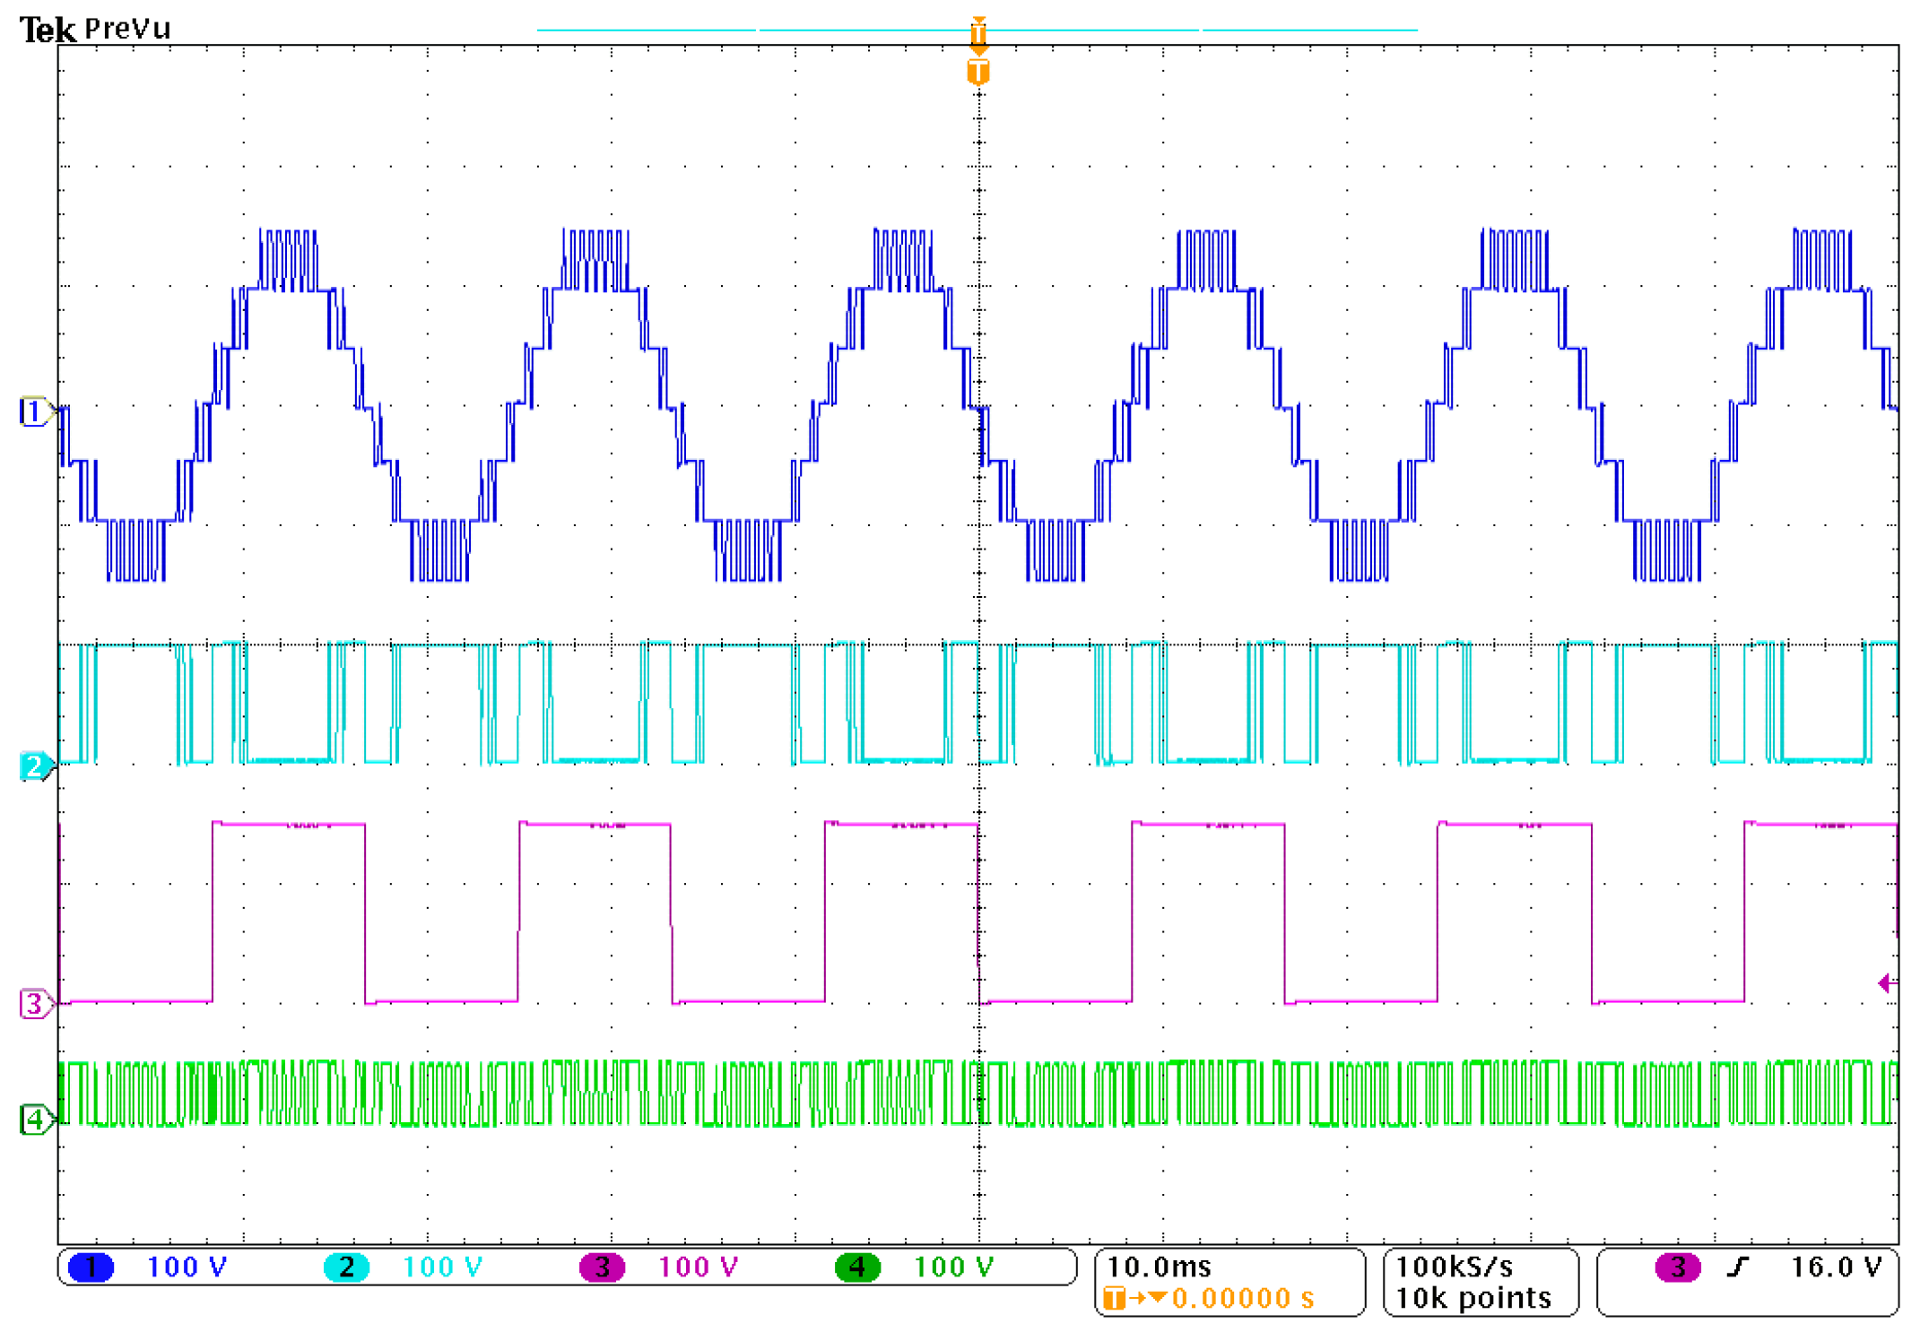
Task: Click the small trigger icon in delay readout
Action: coord(1114,1299)
